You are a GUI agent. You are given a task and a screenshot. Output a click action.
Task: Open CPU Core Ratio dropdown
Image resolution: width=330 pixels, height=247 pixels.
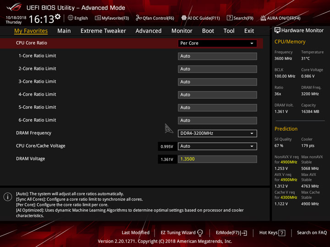coord(217,43)
